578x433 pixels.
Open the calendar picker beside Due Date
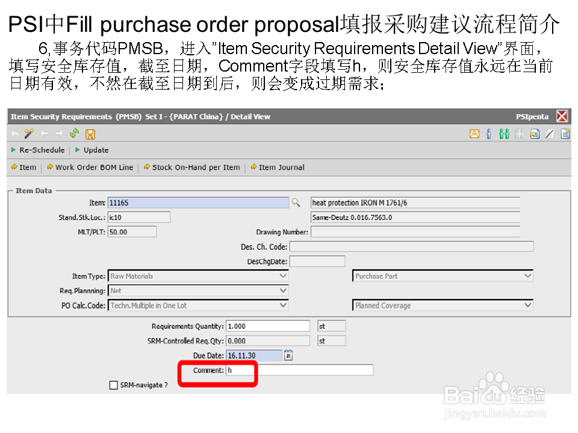pos(287,355)
